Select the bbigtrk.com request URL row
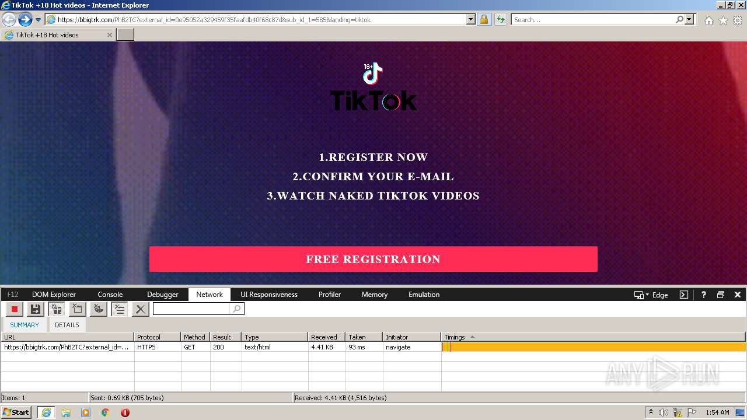This screenshot has height=420, width=747. click(x=67, y=347)
